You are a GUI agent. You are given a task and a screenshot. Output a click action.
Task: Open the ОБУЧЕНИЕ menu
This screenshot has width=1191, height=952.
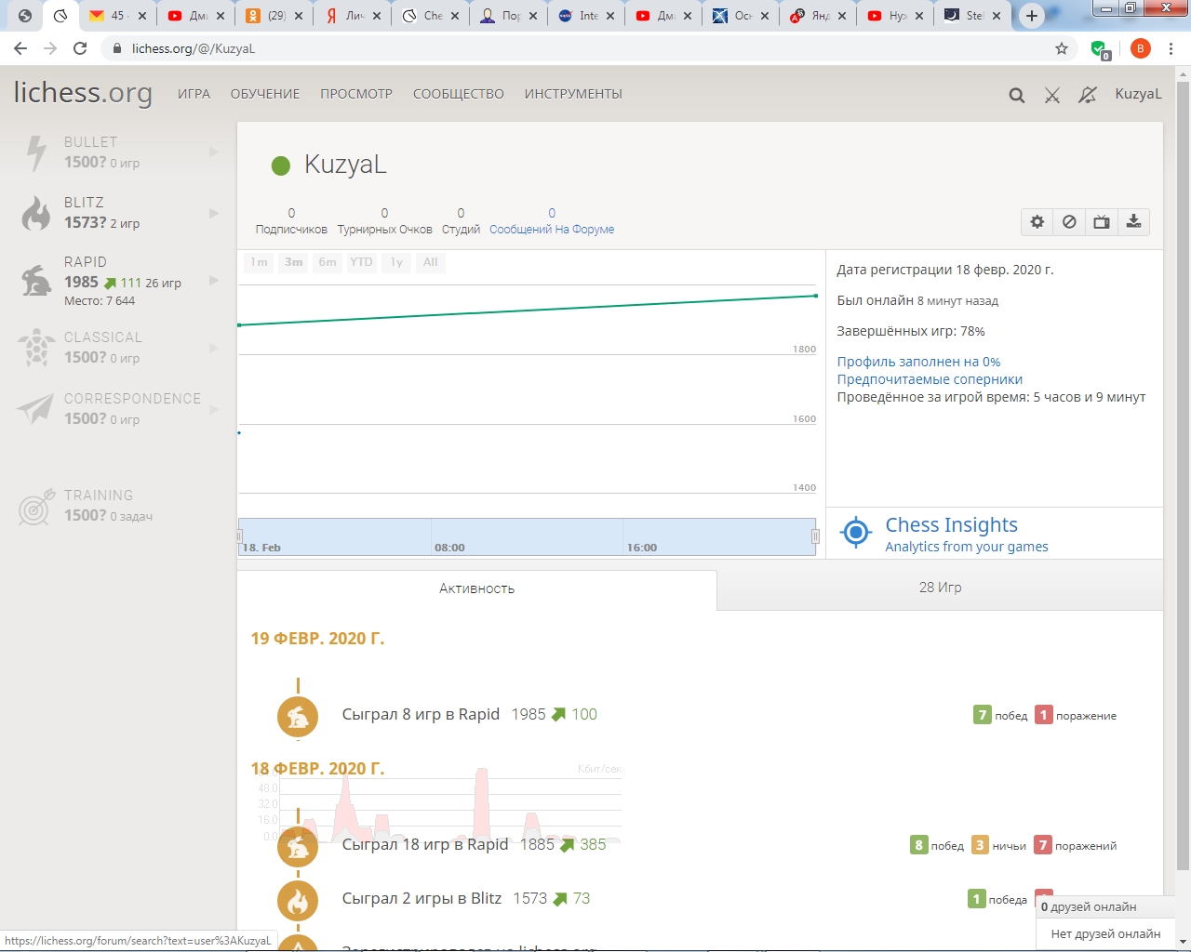click(x=265, y=94)
